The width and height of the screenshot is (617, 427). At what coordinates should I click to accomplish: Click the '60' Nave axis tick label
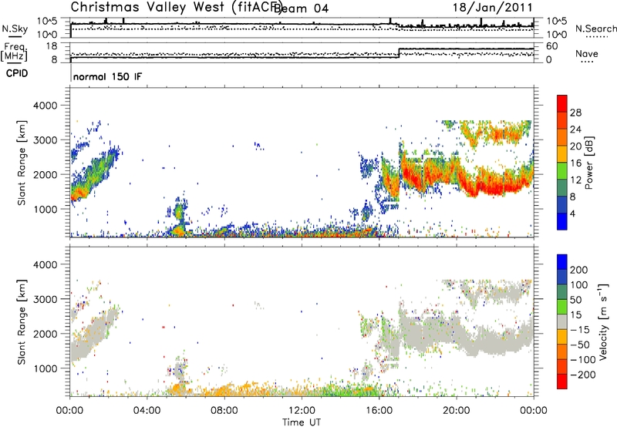pyautogui.click(x=552, y=46)
